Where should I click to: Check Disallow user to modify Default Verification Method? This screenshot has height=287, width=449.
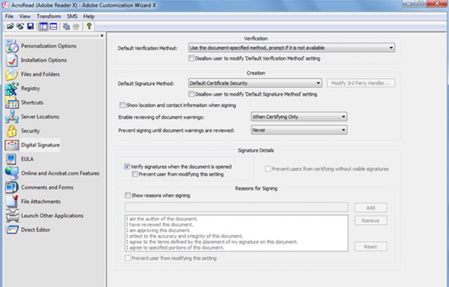191,58
